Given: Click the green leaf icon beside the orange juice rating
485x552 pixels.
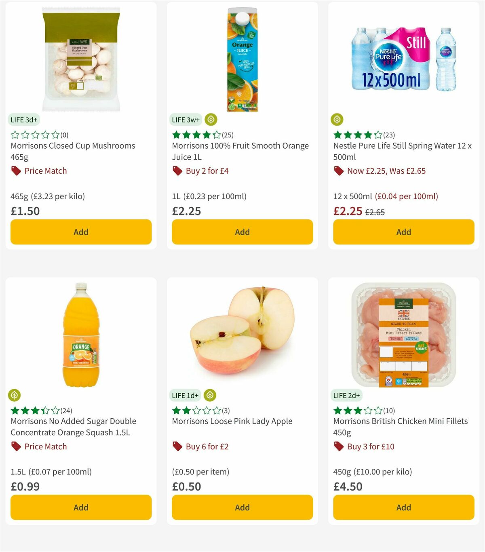Looking at the screenshot, I should (211, 120).
